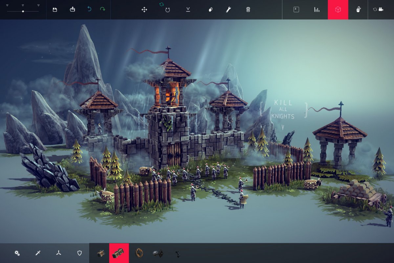Screen dimensions: 394x263
Task: Switch to the shield armour category tab
Action: pos(79,253)
